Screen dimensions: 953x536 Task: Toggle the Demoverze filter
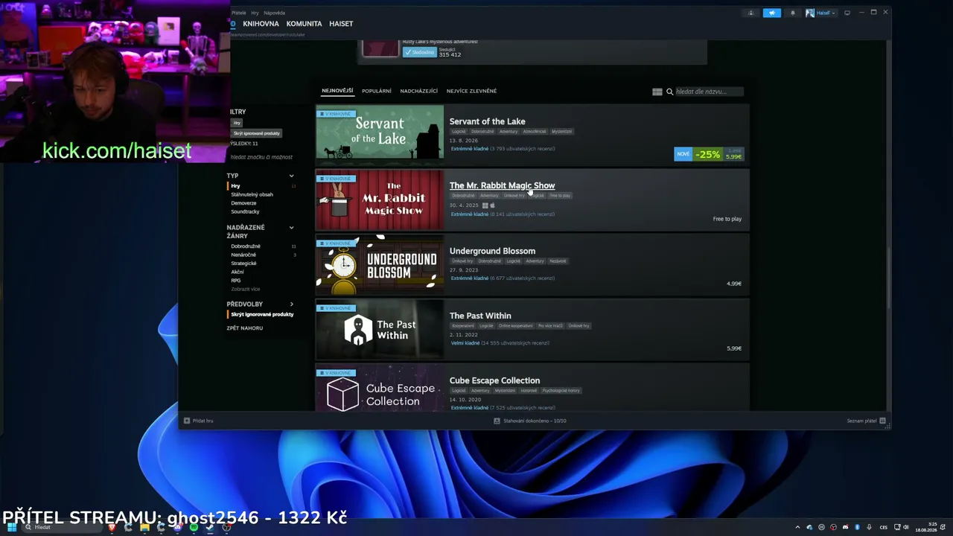[x=243, y=203]
